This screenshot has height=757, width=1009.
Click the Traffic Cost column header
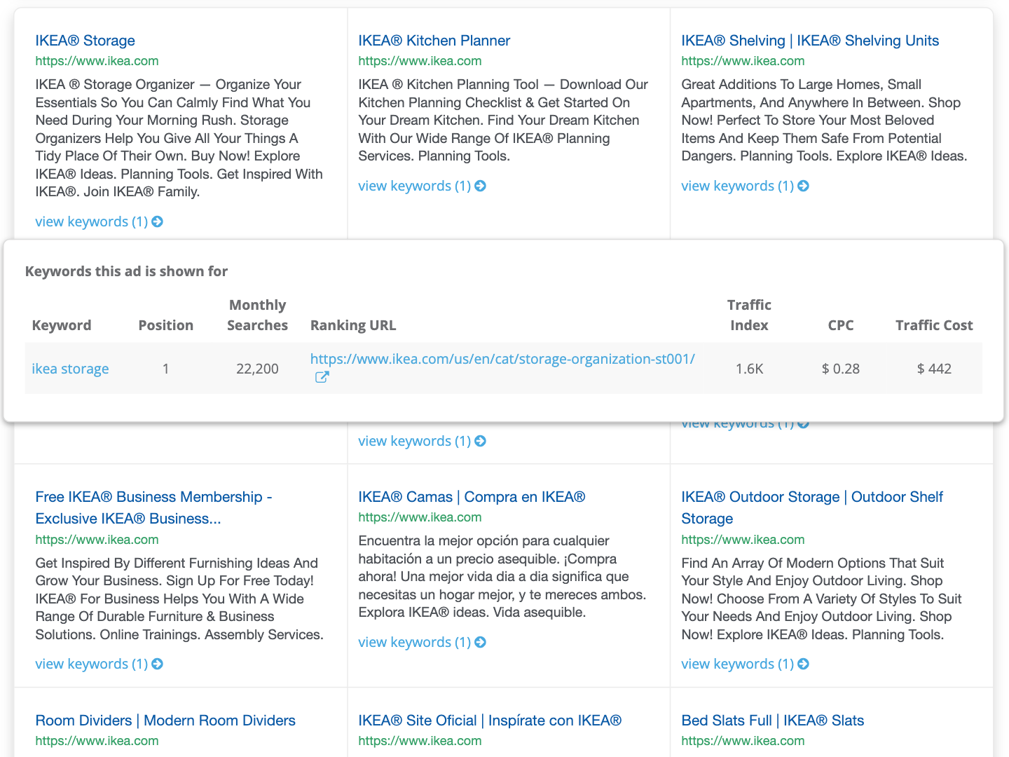pyautogui.click(x=934, y=325)
